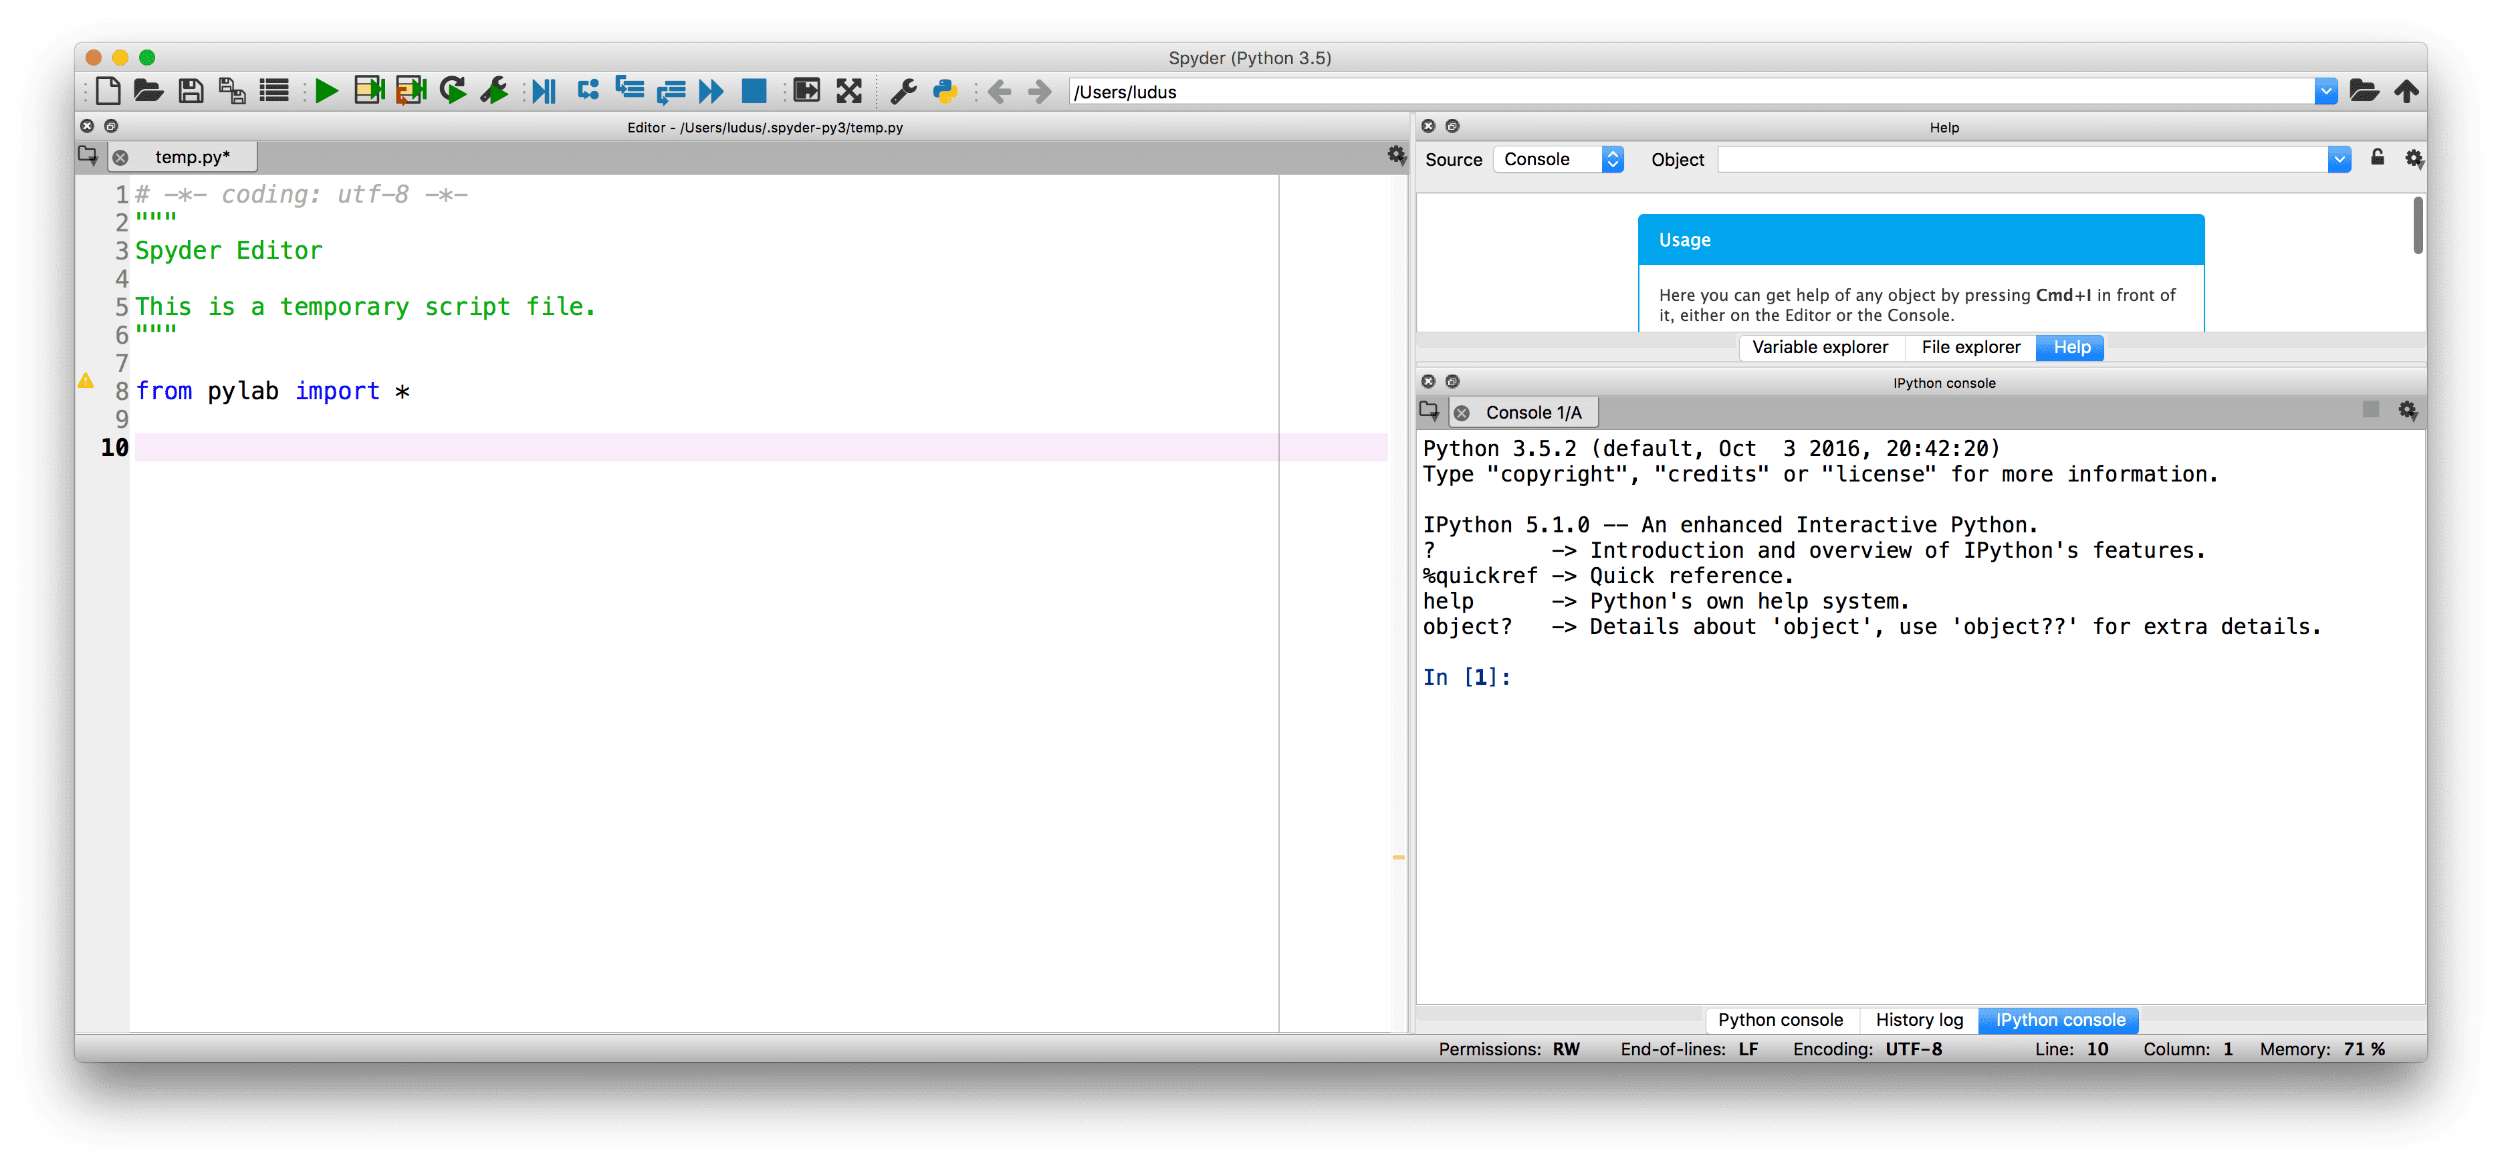Click the blue Stop debugging square

[754, 92]
